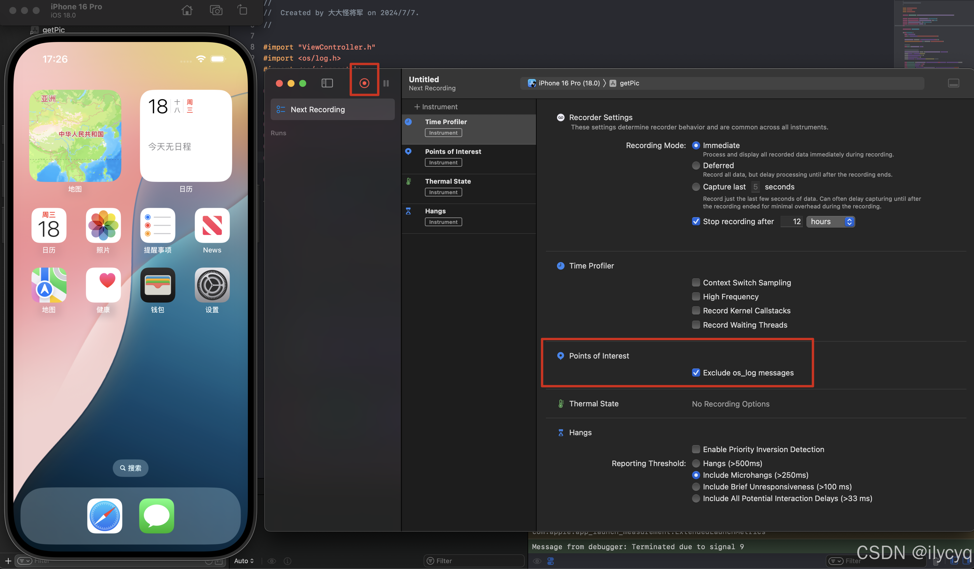Click the + Instrument button
This screenshot has width=974, height=569.
(x=436, y=107)
